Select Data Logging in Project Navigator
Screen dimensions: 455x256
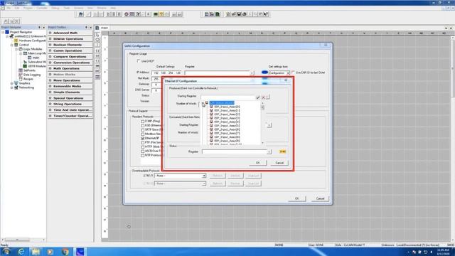pyautogui.click(x=32, y=75)
